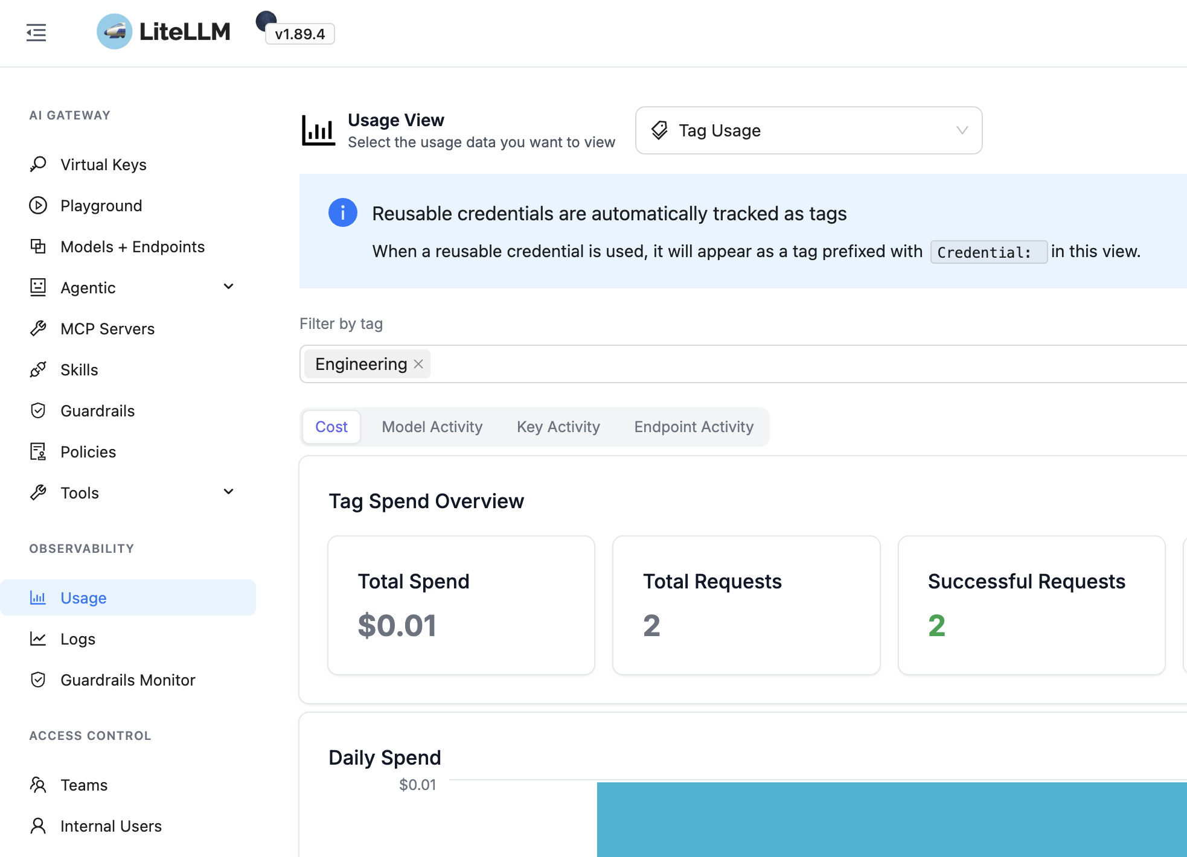Click the Tag Spend Overview heading
This screenshot has height=857, width=1187.
[426, 501]
